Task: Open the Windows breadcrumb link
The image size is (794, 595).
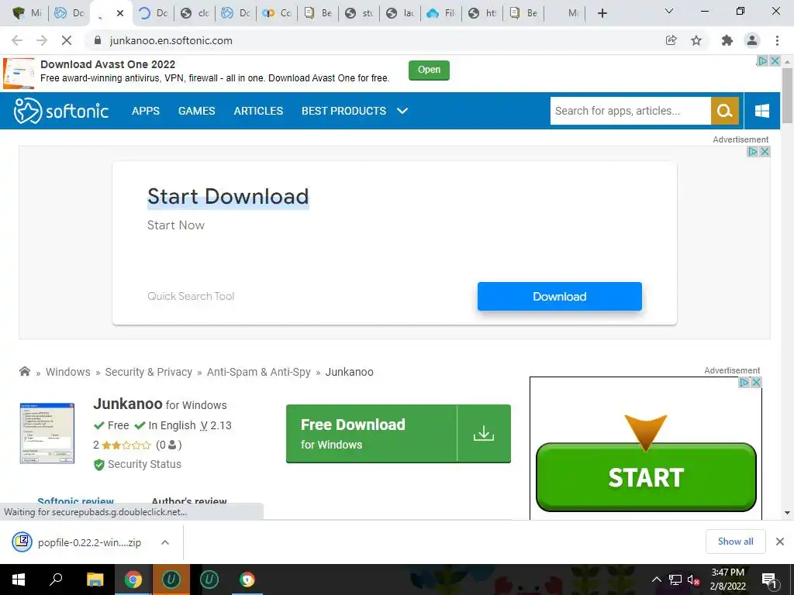Action: [x=68, y=372]
